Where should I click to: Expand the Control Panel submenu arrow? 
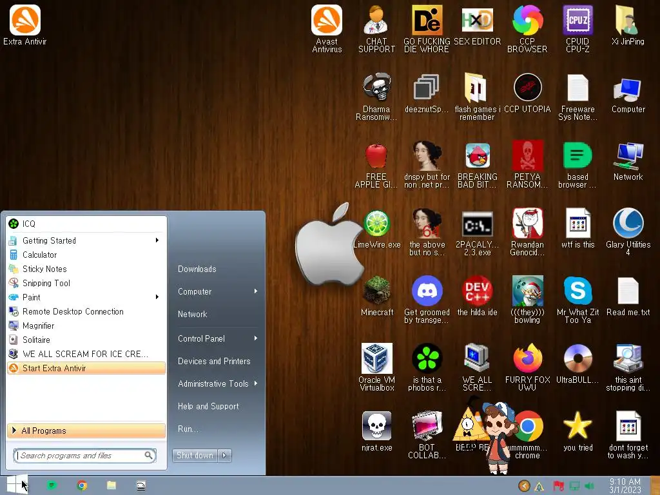[255, 338]
